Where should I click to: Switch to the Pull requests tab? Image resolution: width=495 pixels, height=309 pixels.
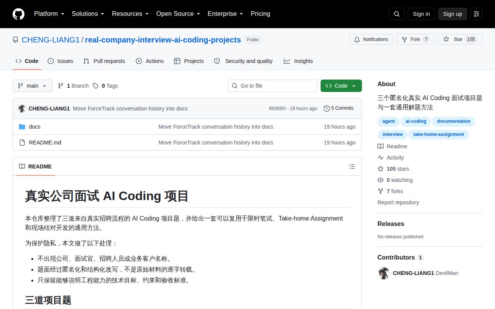click(x=104, y=61)
